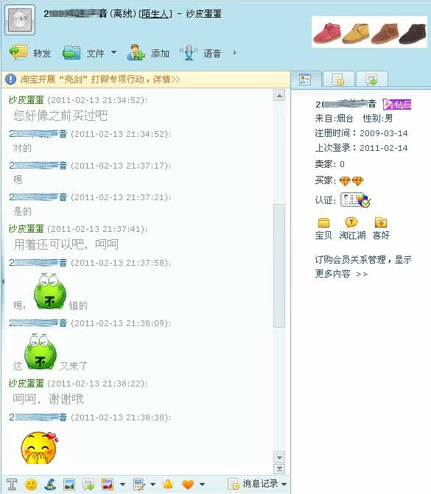431x494 pixels.
Task: Send a nudge with the bell icon
Action: pyautogui.click(x=169, y=484)
